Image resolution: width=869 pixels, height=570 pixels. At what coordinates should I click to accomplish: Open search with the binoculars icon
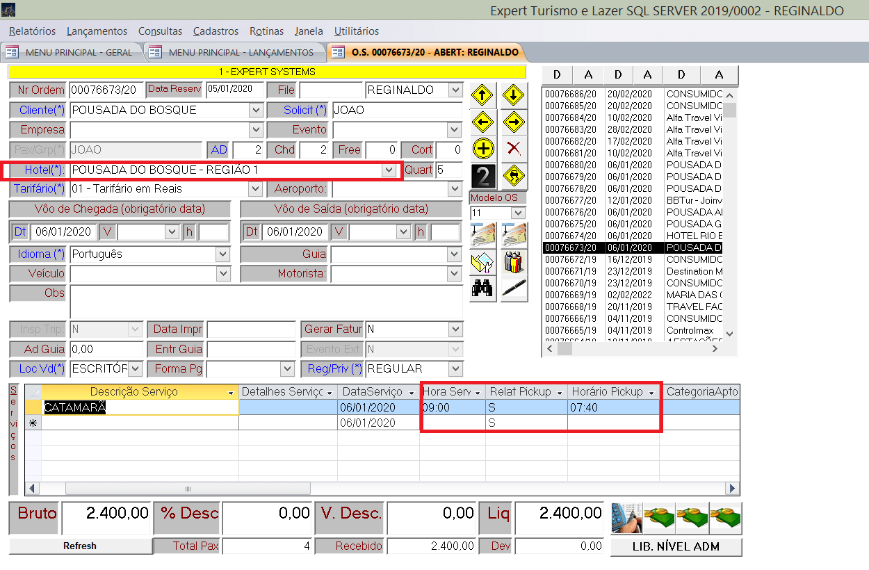click(482, 287)
